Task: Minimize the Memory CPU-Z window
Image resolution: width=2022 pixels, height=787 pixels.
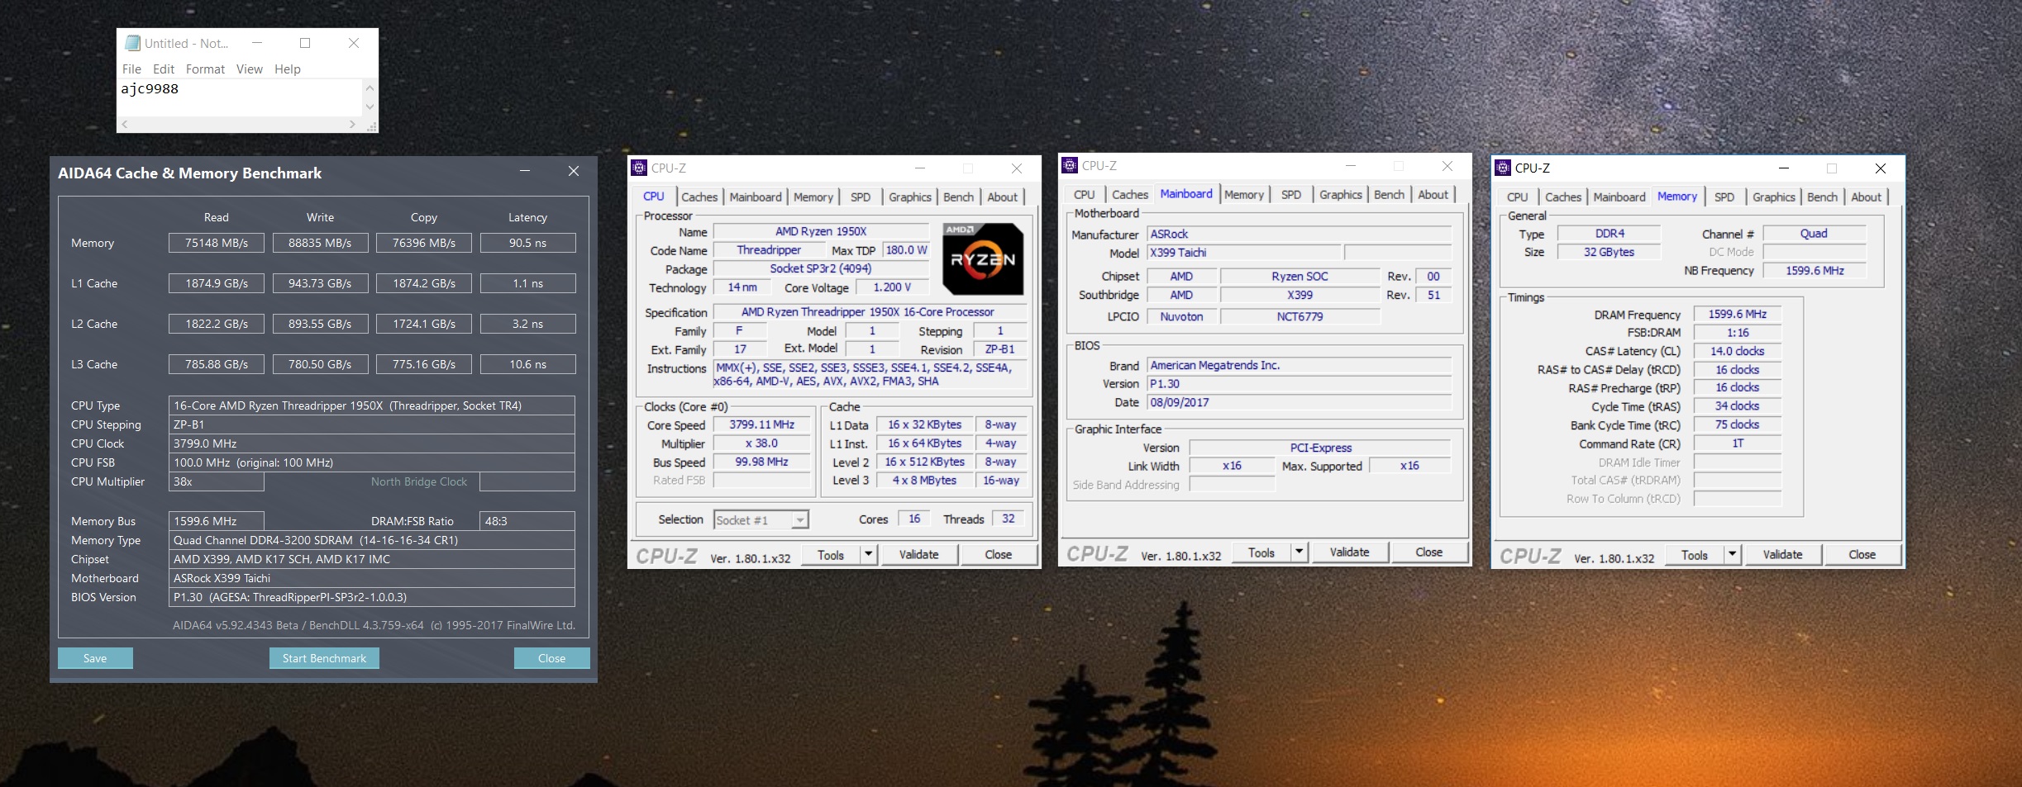Action: (1783, 168)
